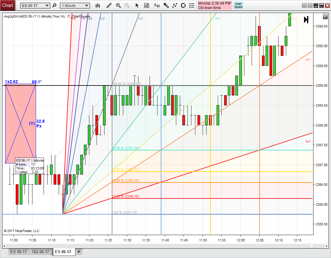The image size is (331, 258).
Task: Open the 1 Minute interval dropdown
Action: pyautogui.click(x=75, y=6)
